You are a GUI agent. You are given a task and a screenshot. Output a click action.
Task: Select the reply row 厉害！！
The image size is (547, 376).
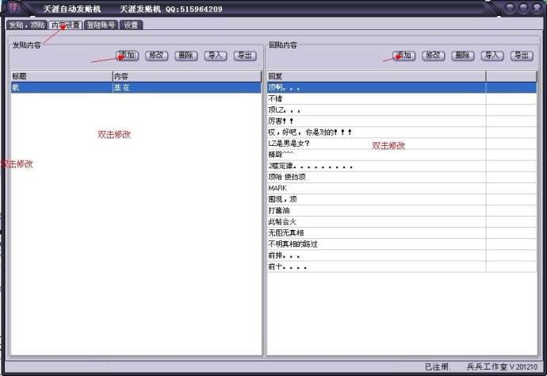[x=402, y=121]
